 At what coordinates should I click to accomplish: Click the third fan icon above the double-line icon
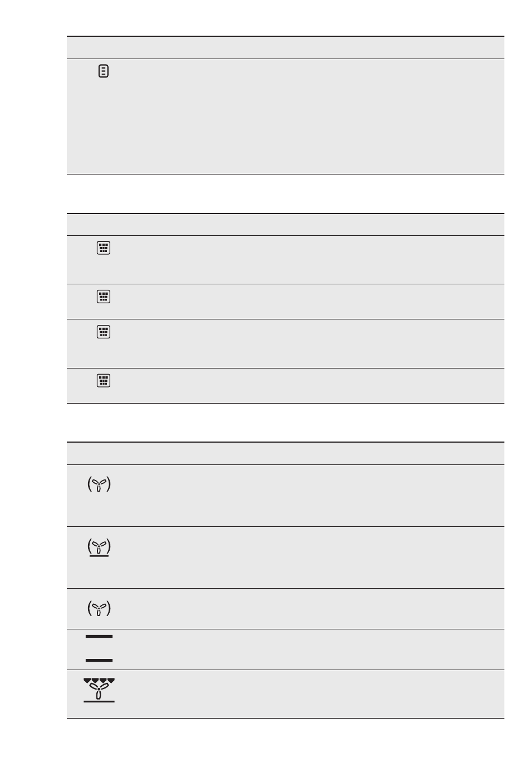click(x=99, y=608)
